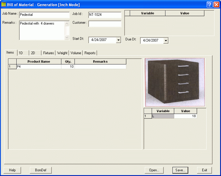Screen dimensions: 221x176
Task: Click the Bill of Material app icon in title bar
Action: [4, 5]
